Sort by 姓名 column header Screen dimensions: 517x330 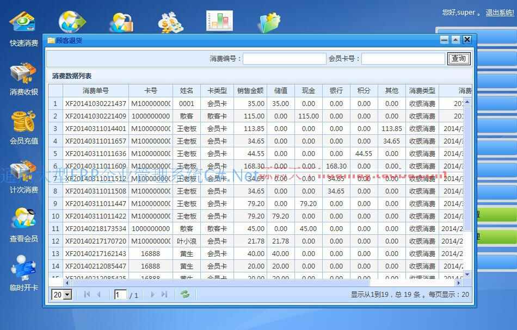(x=187, y=91)
